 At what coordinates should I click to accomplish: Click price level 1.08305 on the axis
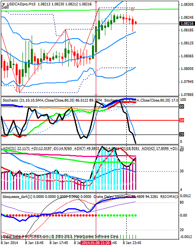coord(187,5)
